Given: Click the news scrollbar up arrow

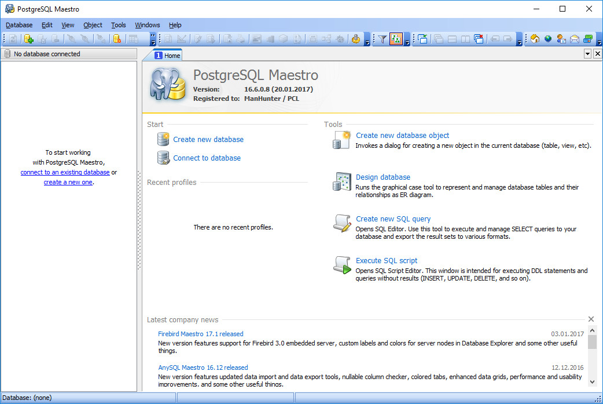Looking at the screenshot, I should [592, 330].
